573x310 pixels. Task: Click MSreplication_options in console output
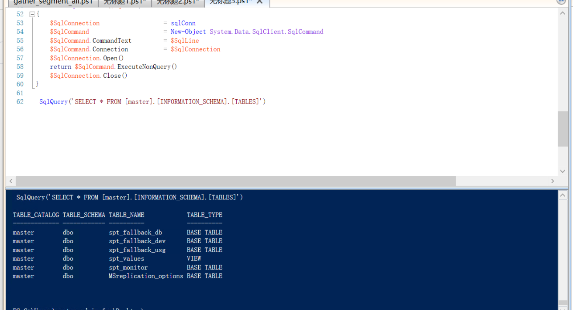(x=146, y=276)
